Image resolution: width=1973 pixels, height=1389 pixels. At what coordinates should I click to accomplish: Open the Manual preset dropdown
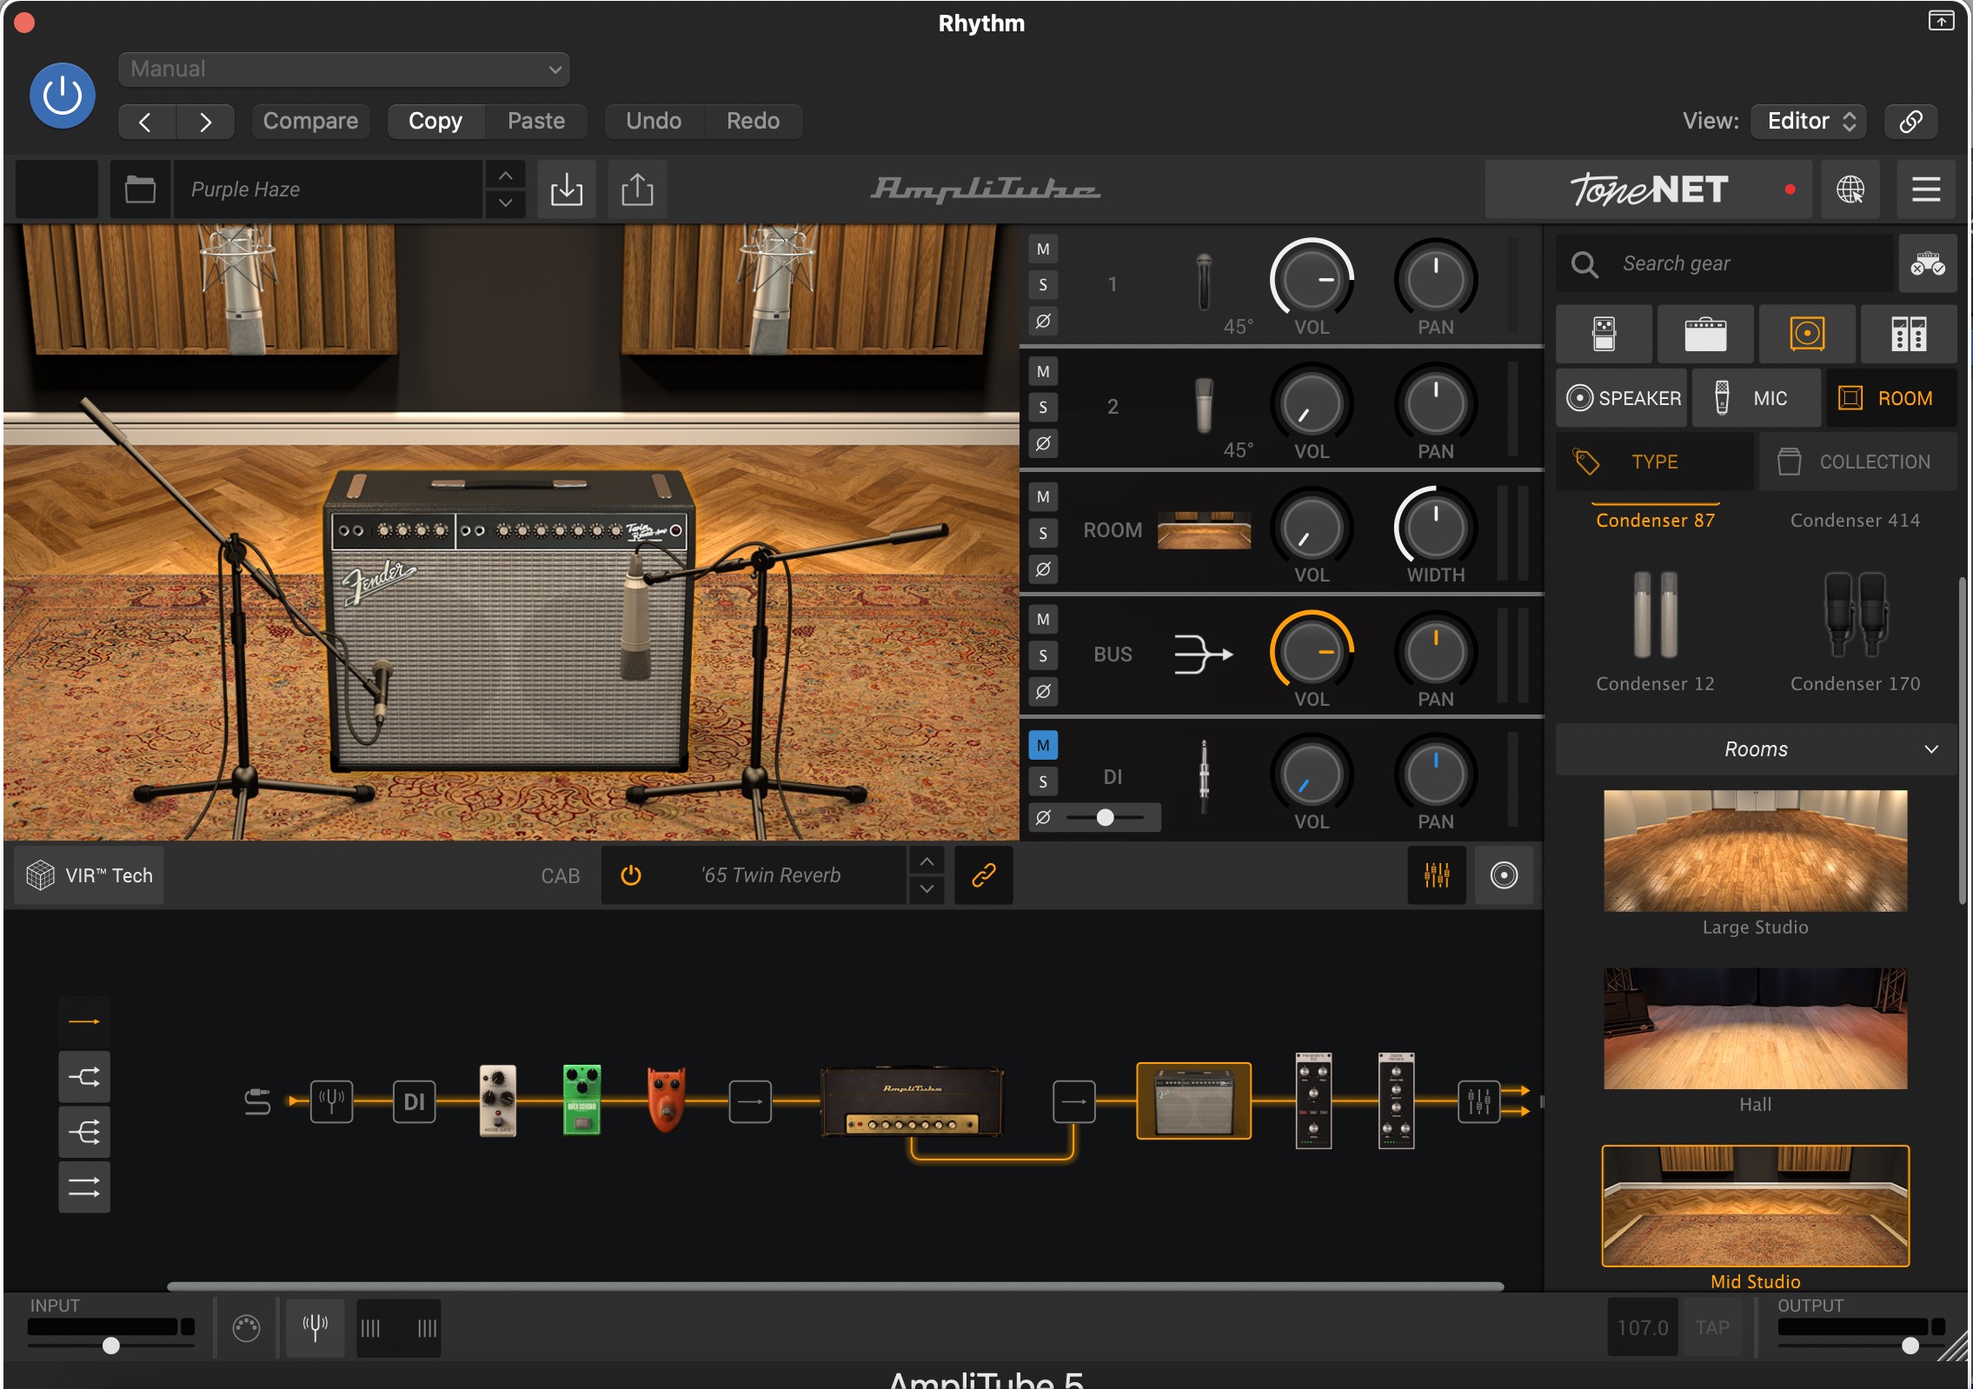point(344,69)
